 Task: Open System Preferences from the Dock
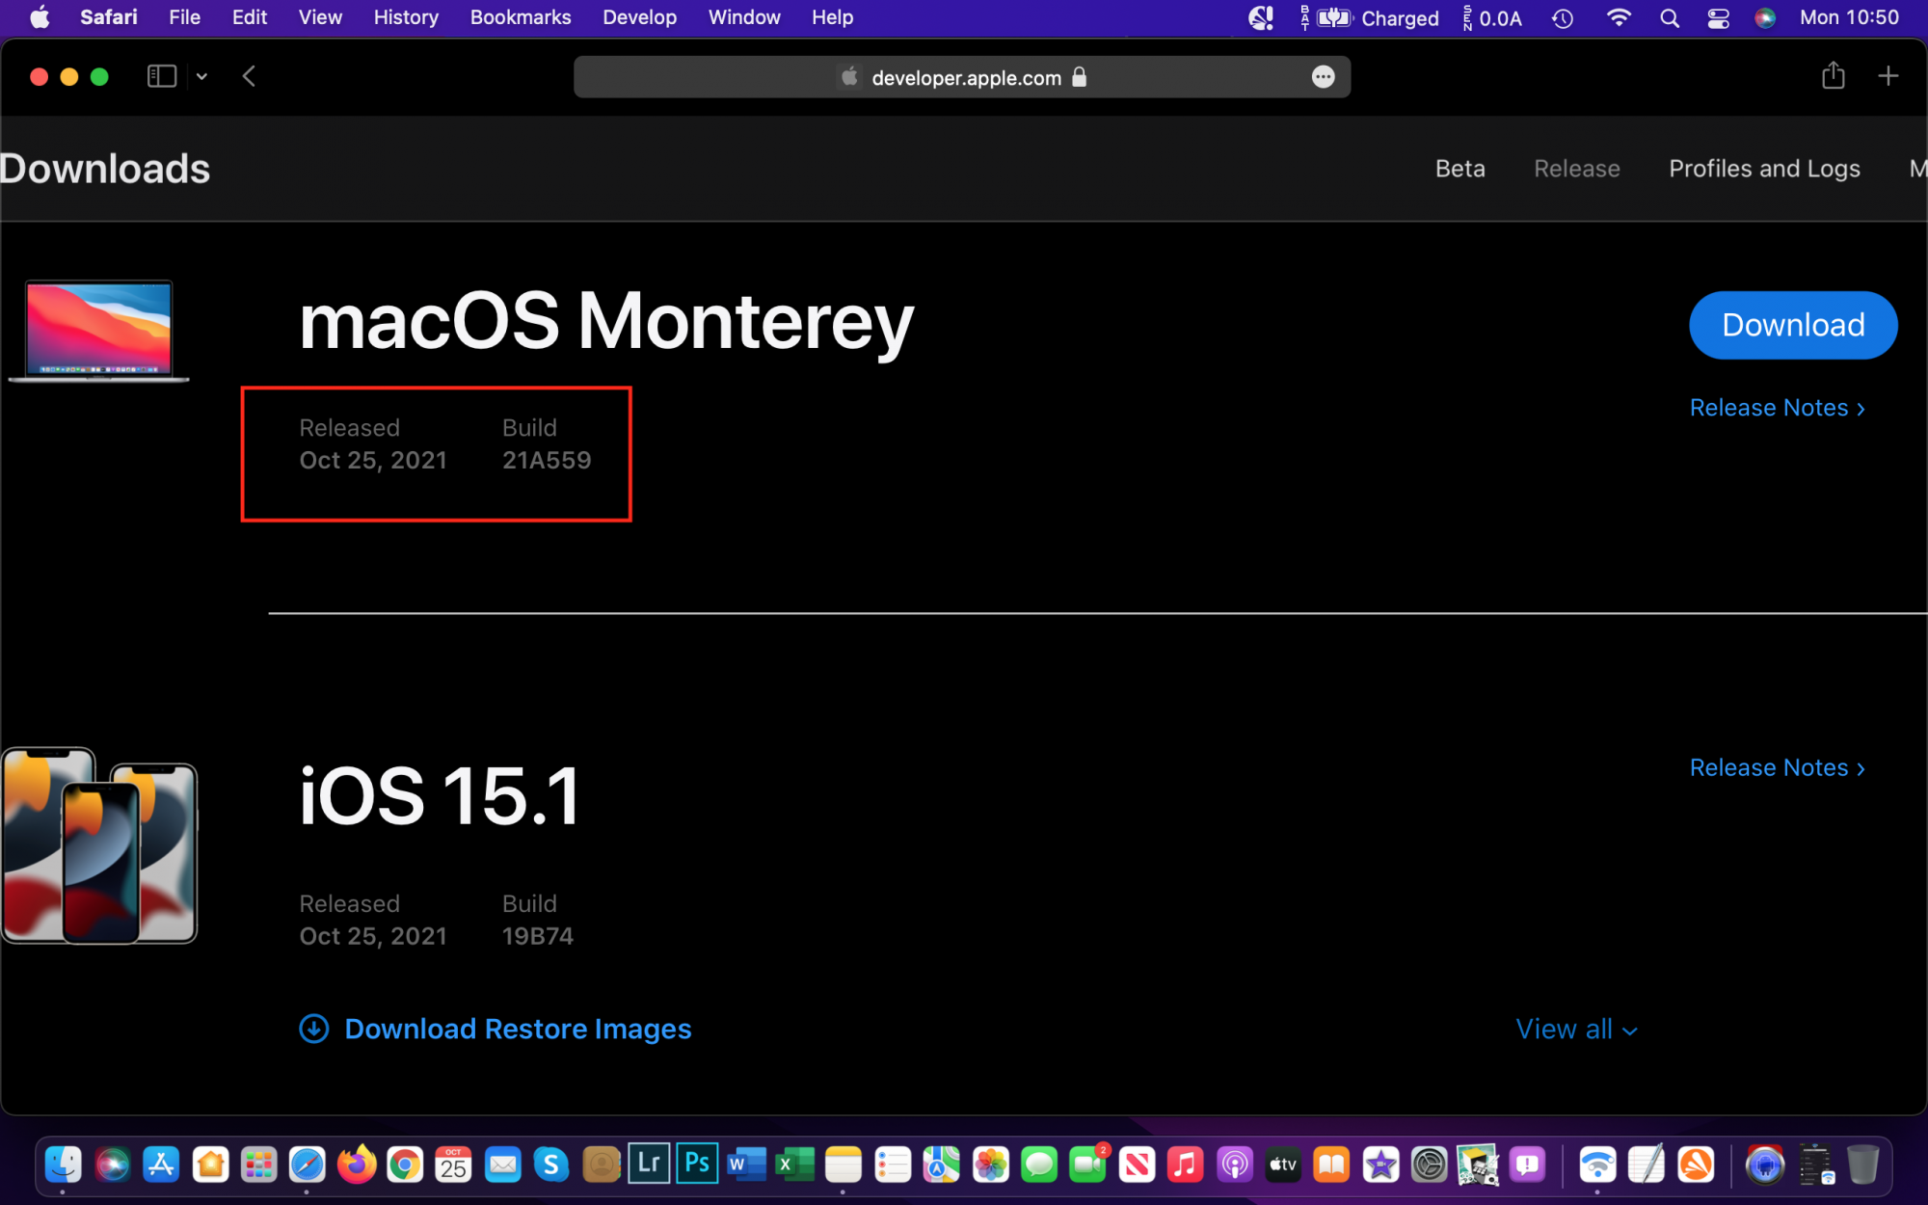[x=1430, y=1165]
